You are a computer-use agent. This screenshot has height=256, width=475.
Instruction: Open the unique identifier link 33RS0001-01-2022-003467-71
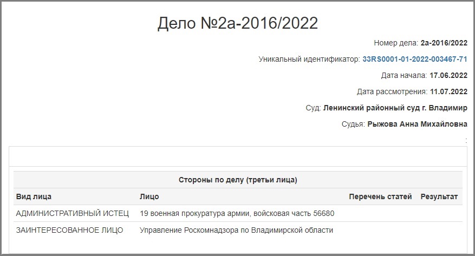point(415,59)
